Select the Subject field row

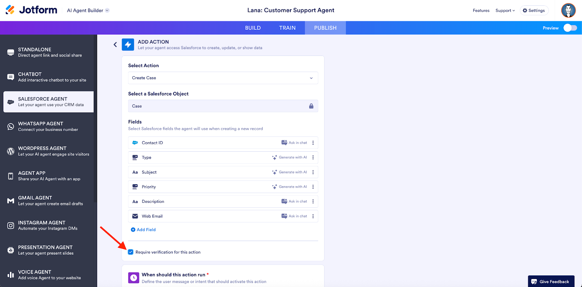200,172
